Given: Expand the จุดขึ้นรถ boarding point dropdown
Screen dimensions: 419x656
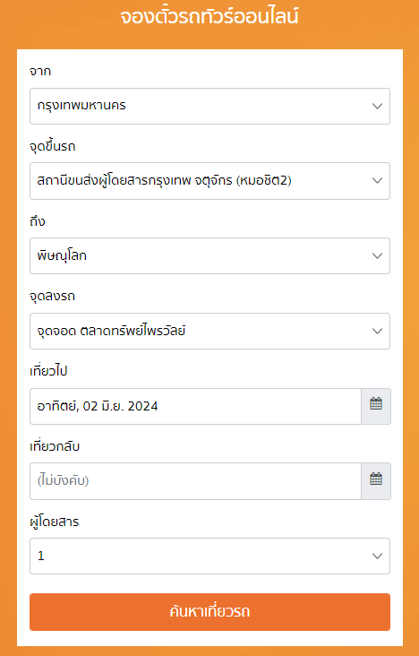Looking at the screenshot, I should pyautogui.click(x=209, y=181).
